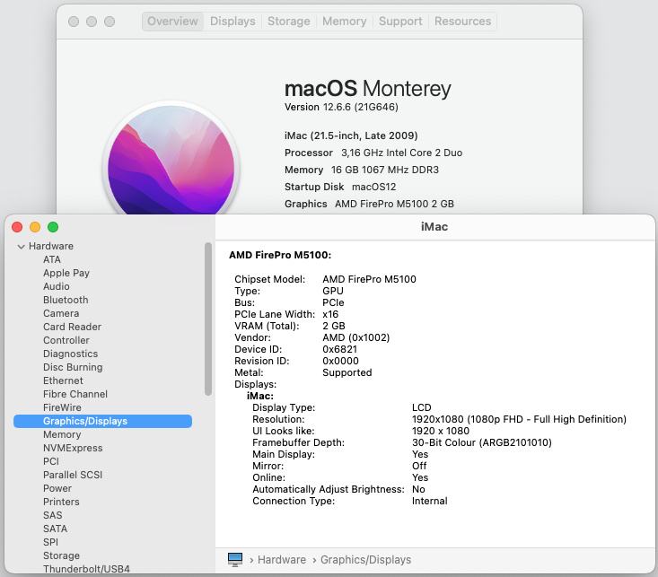Open the Support tab

click(x=400, y=21)
